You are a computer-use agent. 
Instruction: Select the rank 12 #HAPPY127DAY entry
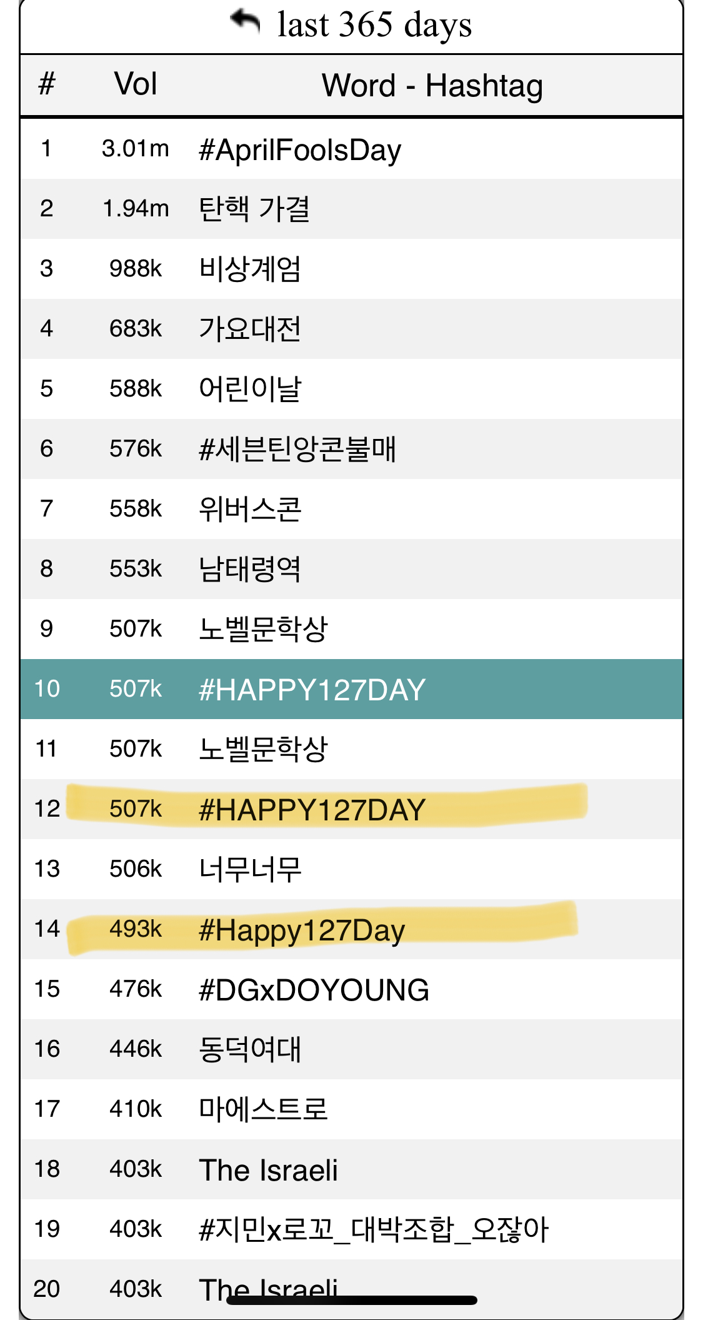click(351, 809)
